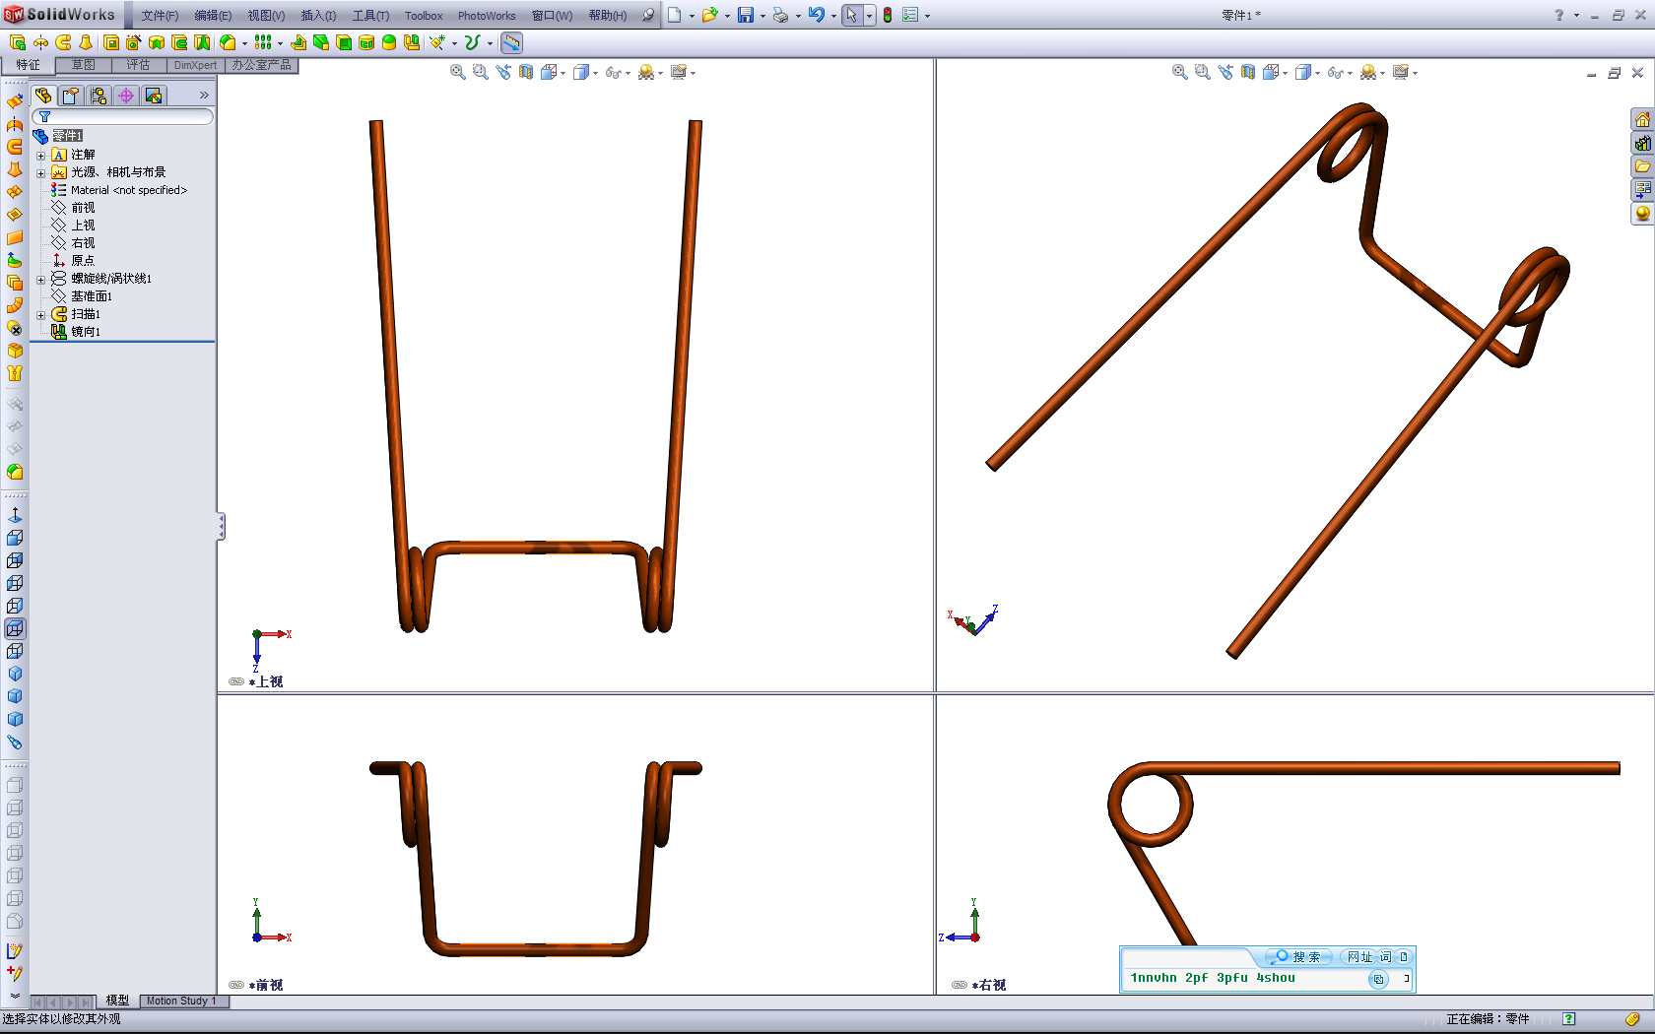1655x1034 pixels.
Task: Expand the 扫描1 feature node
Action: (x=40, y=315)
